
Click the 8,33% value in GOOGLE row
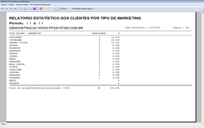pyautogui.click(x=116, y=45)
